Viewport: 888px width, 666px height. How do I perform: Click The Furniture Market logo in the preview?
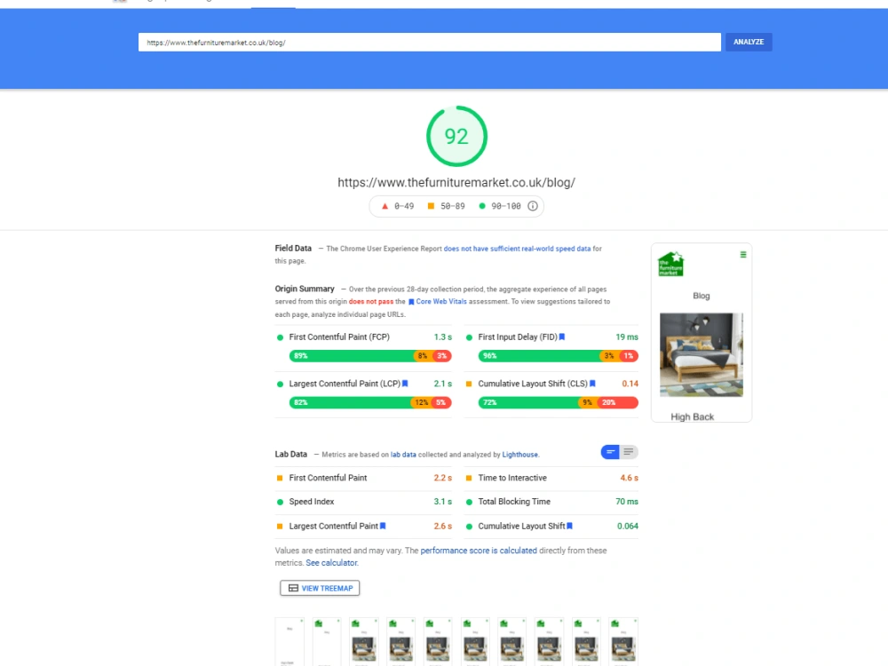pos(671,264)
